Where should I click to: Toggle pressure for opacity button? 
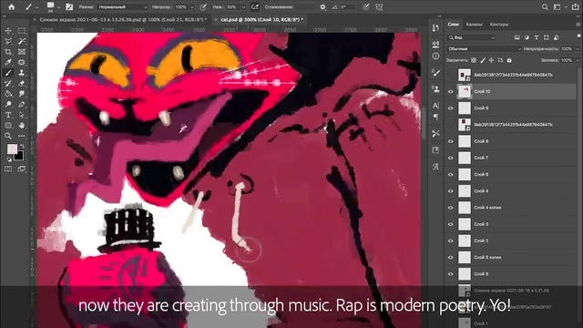(x=203, y=7)
